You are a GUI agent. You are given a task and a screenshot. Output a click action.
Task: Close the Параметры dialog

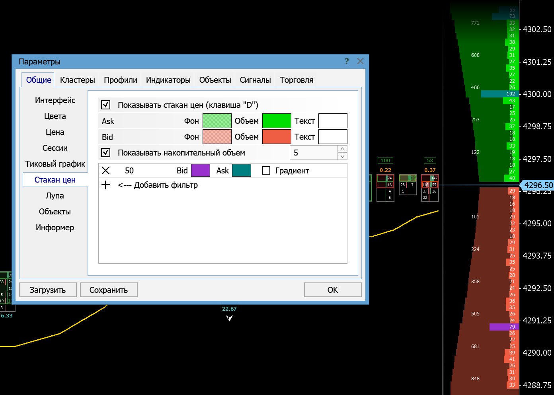coord(360,61)
